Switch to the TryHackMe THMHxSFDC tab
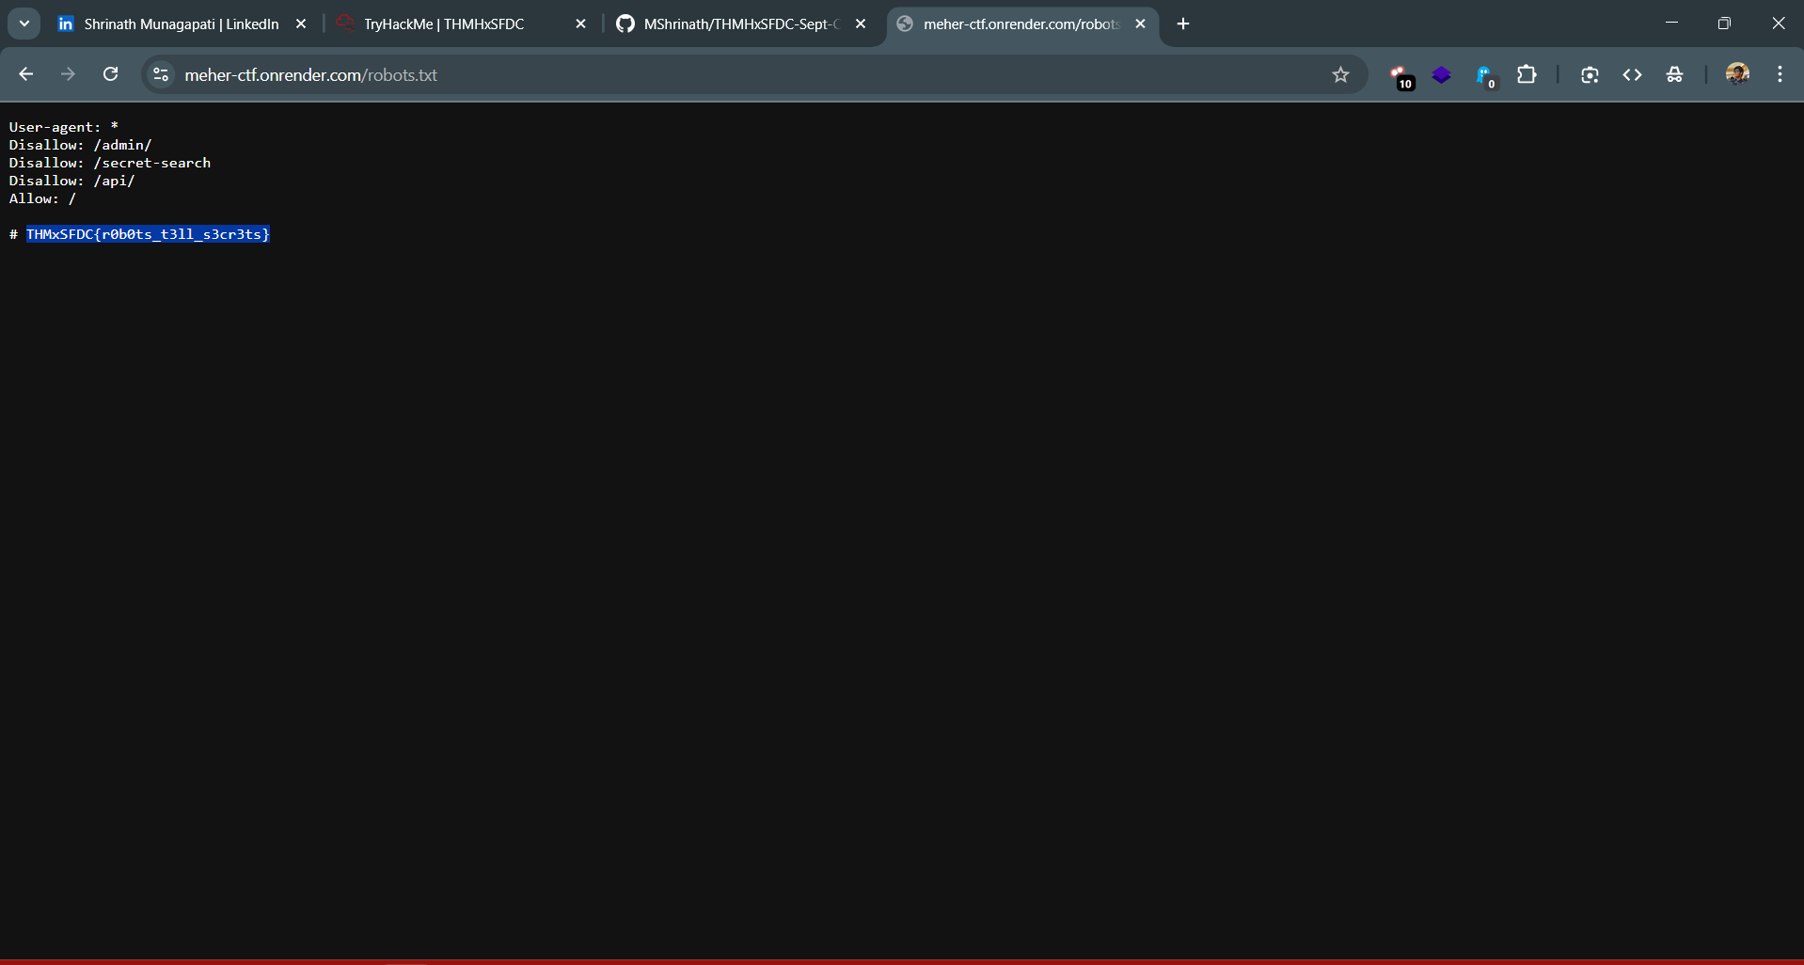The image size is (1804, 965). [x=451, y=24]
